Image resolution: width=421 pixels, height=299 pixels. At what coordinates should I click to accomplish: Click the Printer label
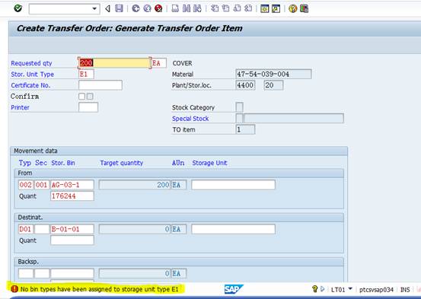[20, 107]
